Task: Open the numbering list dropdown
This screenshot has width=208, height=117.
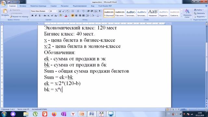Action: pyautogui.click(x=81, y=11)
